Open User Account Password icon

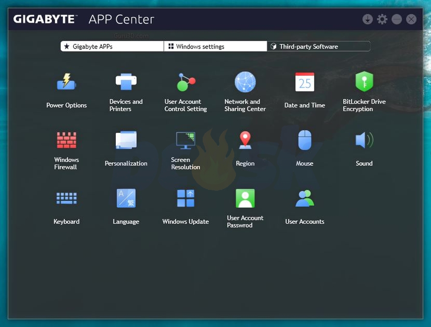coord(245,198)
